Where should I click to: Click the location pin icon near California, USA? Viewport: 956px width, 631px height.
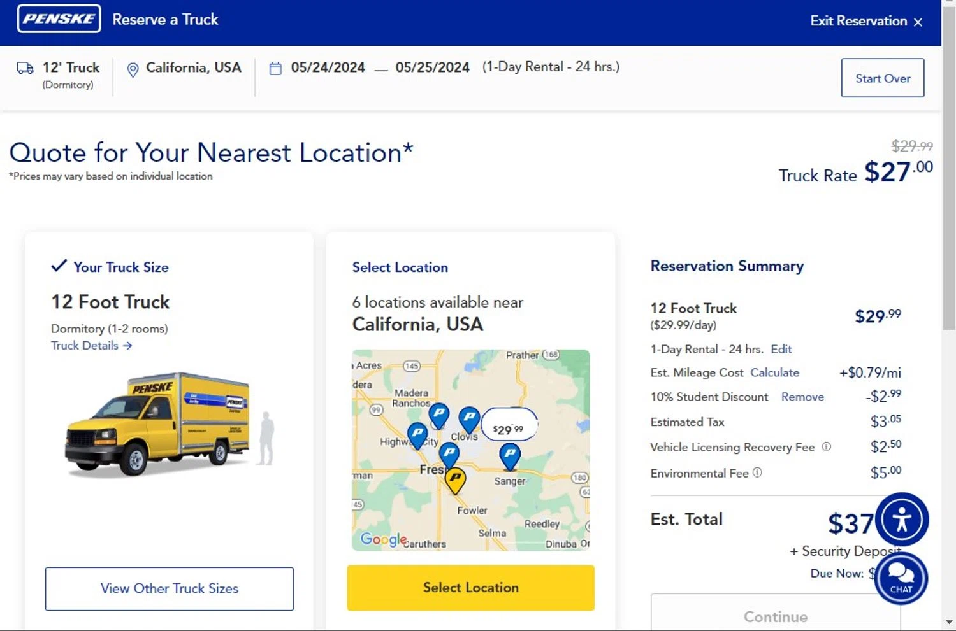[x=133, y=70]
